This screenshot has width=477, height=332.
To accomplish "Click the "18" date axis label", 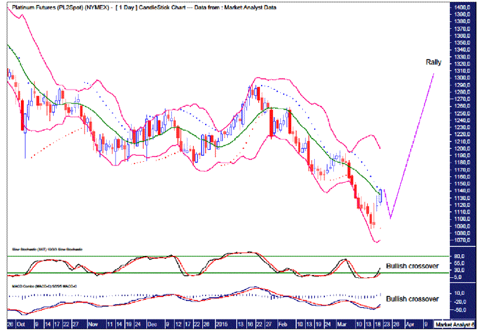I will (x=377, y=324).
